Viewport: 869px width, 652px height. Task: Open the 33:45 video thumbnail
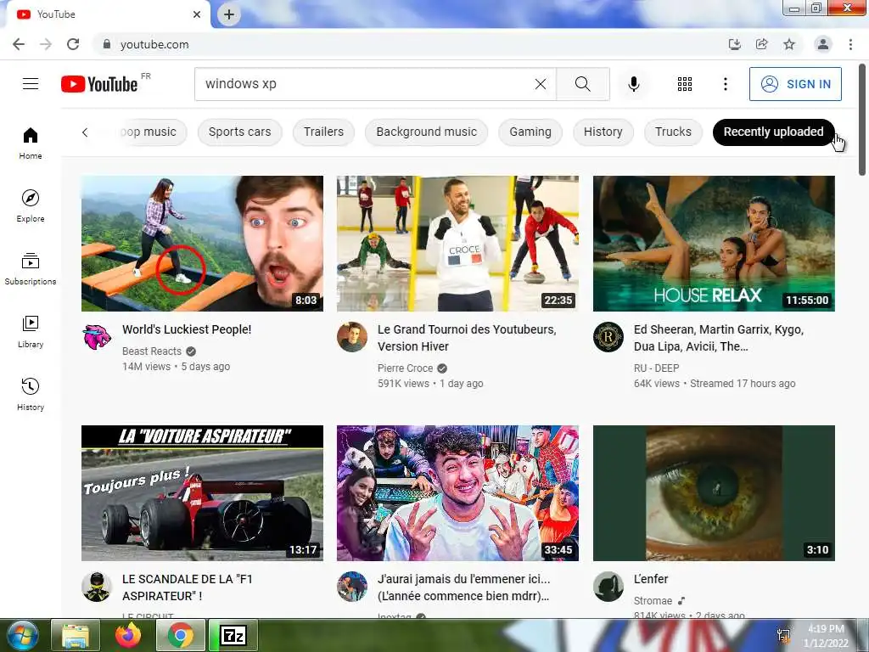(457, 493)
